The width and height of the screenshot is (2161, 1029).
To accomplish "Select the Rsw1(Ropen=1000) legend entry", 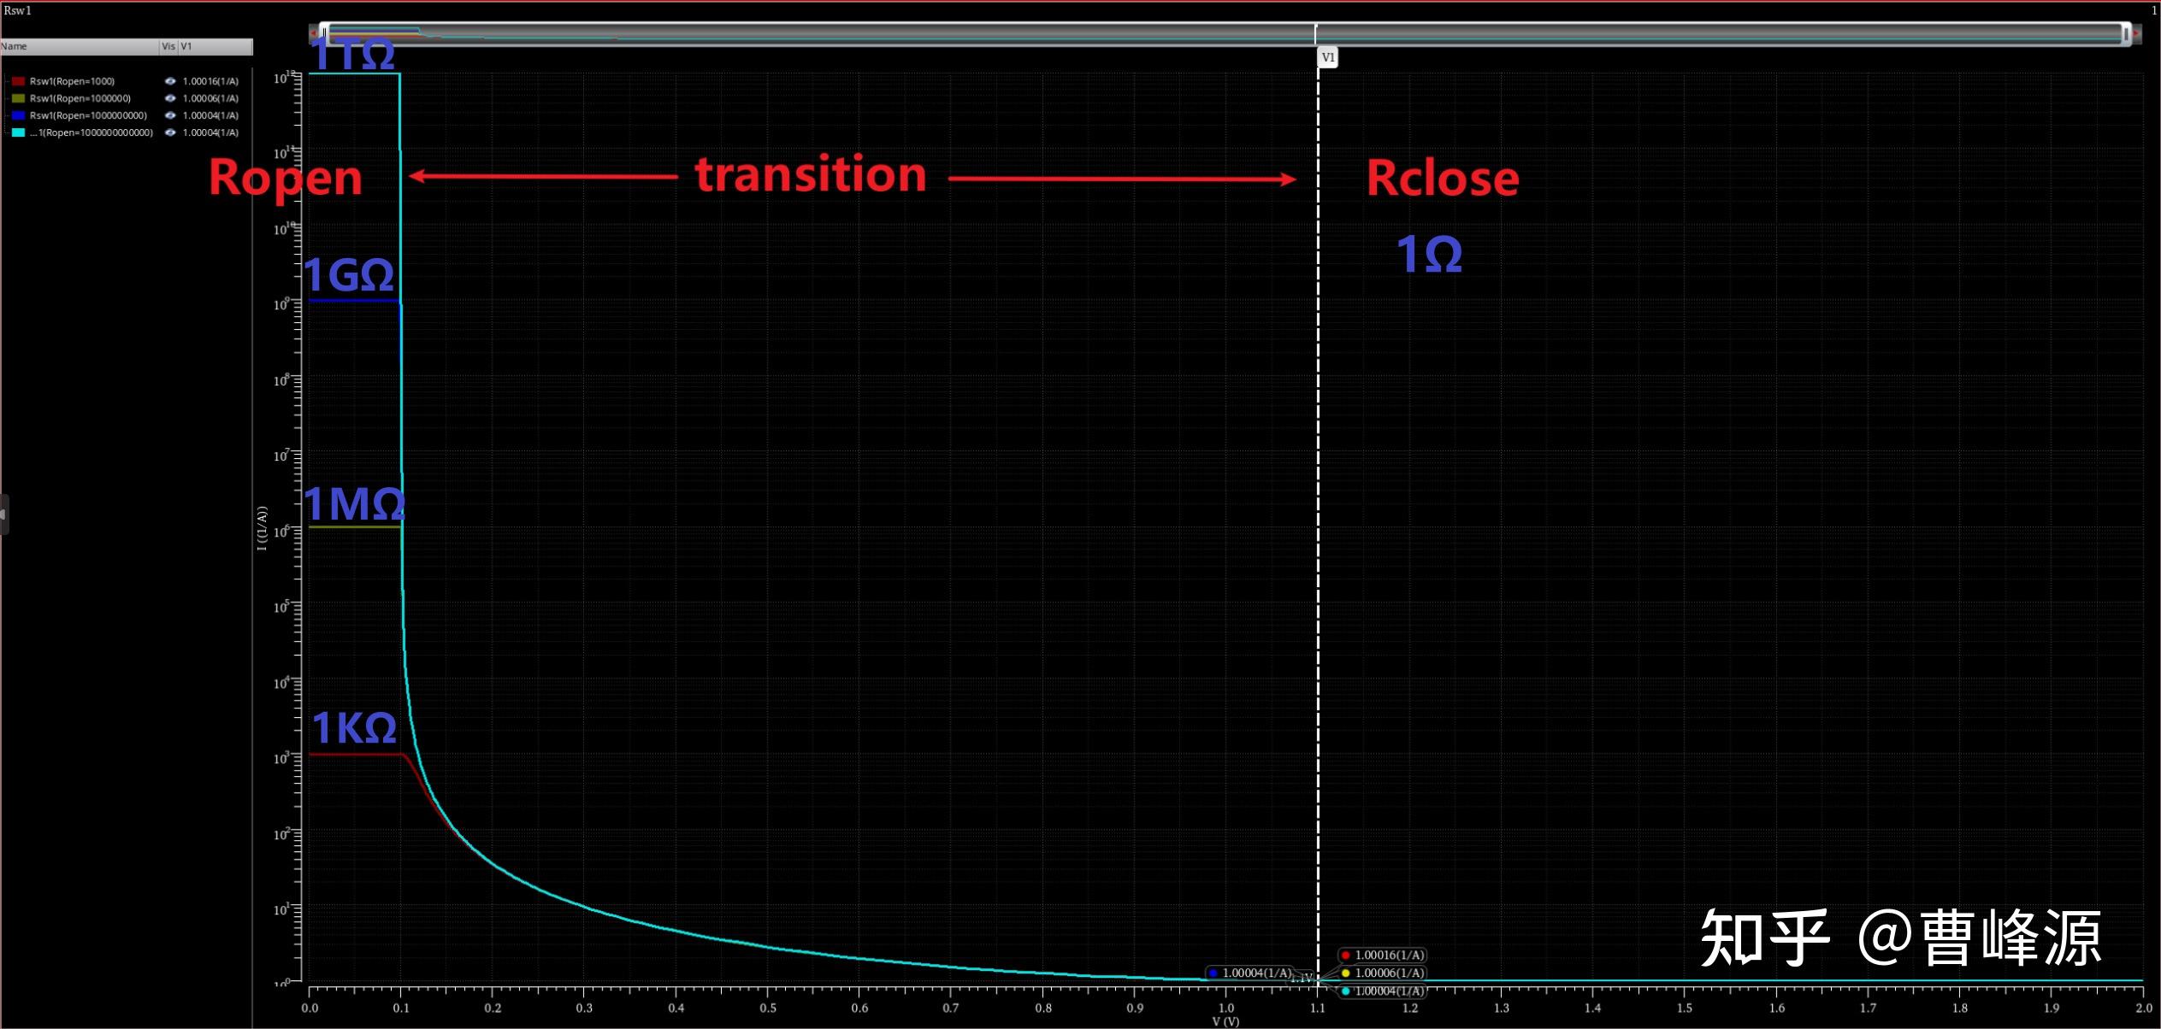I will 72,81.
